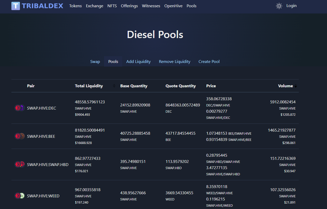
Task: Click the SWAP.HIVE:BEE pair token icons
Action: coord(19,136)
